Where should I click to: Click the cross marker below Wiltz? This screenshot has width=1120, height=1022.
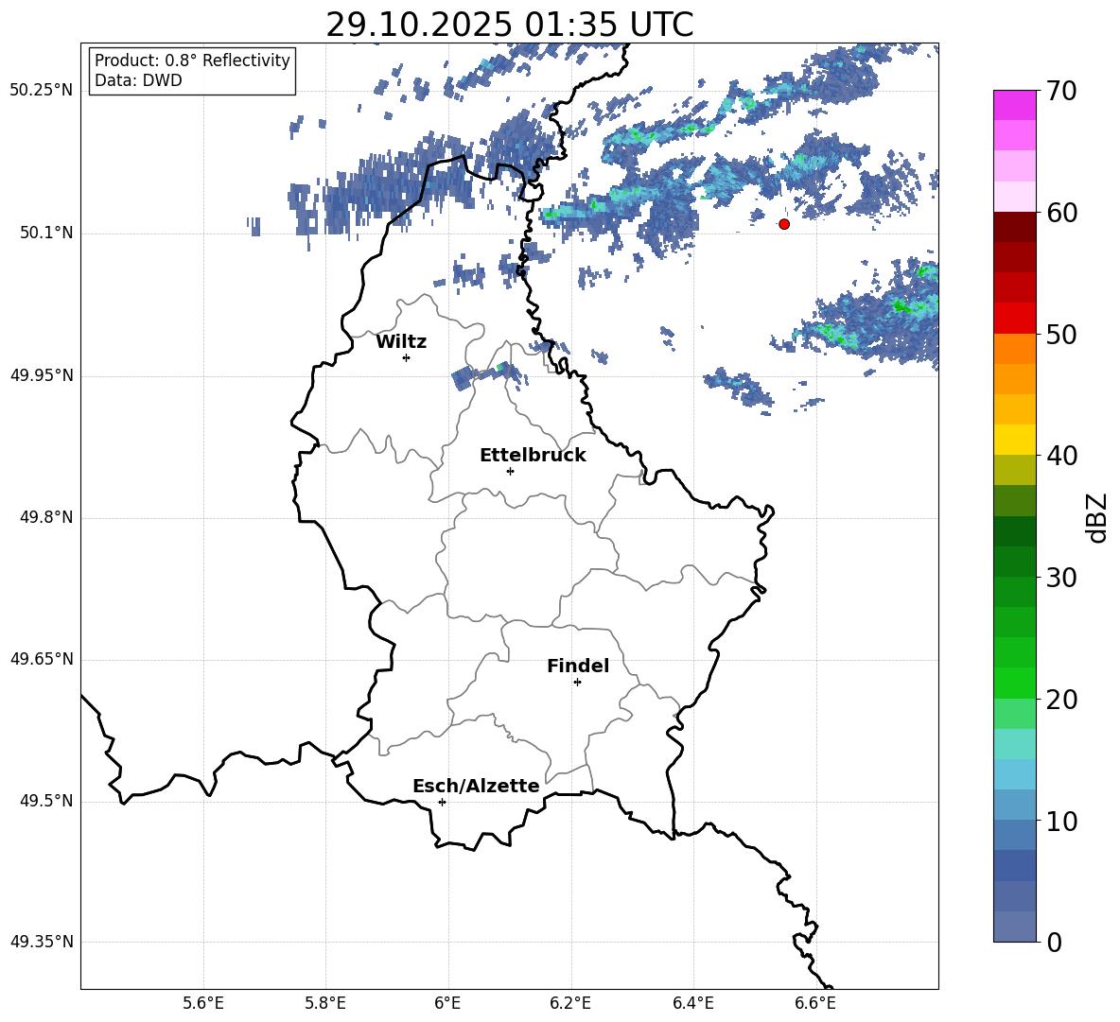[x=407, y=357]
